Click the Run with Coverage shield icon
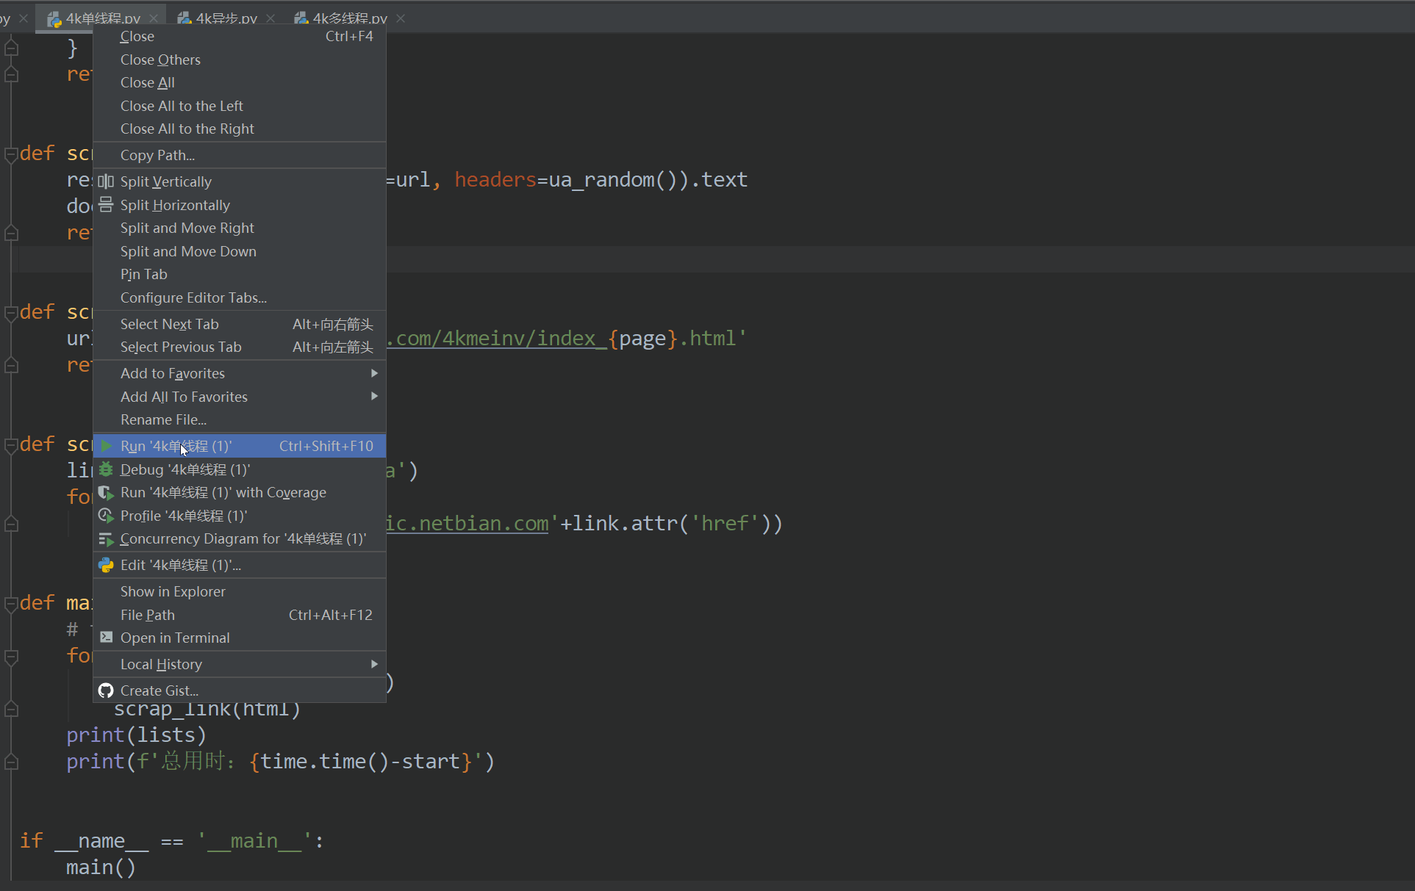Screen dimensions: 1415x891 pos(106,493)
